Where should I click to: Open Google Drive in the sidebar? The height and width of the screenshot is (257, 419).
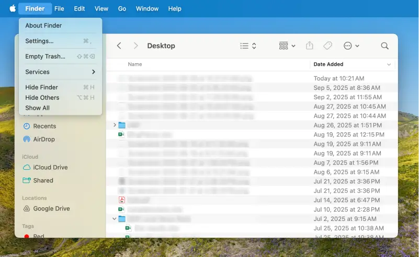[x=51, y=208]
